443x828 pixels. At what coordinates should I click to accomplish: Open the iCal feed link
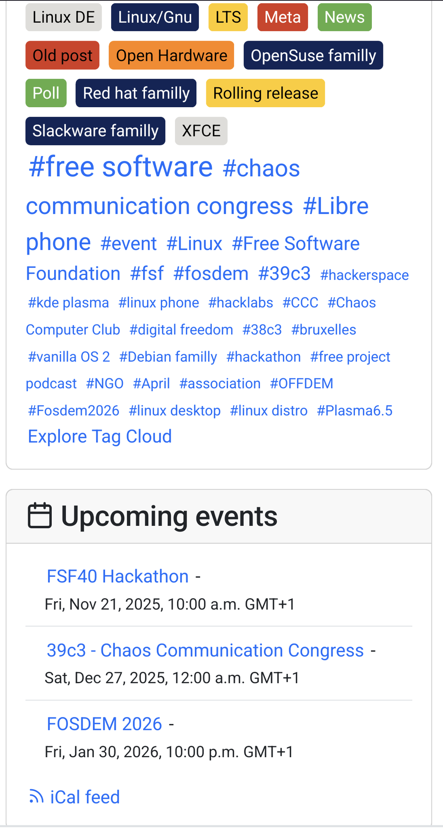pyautogui.click(x=85, y=797)
